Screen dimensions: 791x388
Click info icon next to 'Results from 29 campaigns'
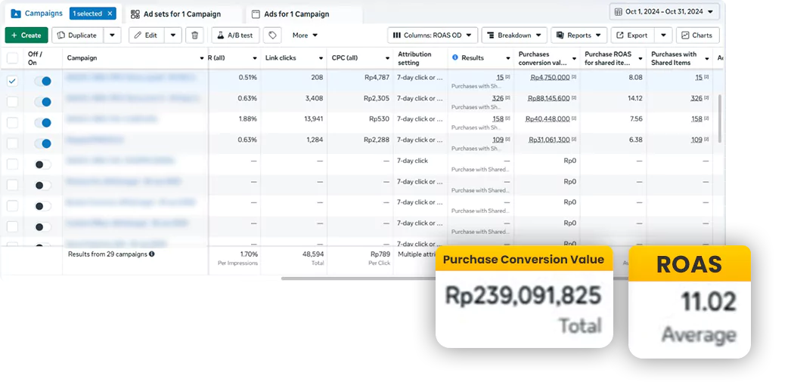pyautogui.click(x=152, y=254)
